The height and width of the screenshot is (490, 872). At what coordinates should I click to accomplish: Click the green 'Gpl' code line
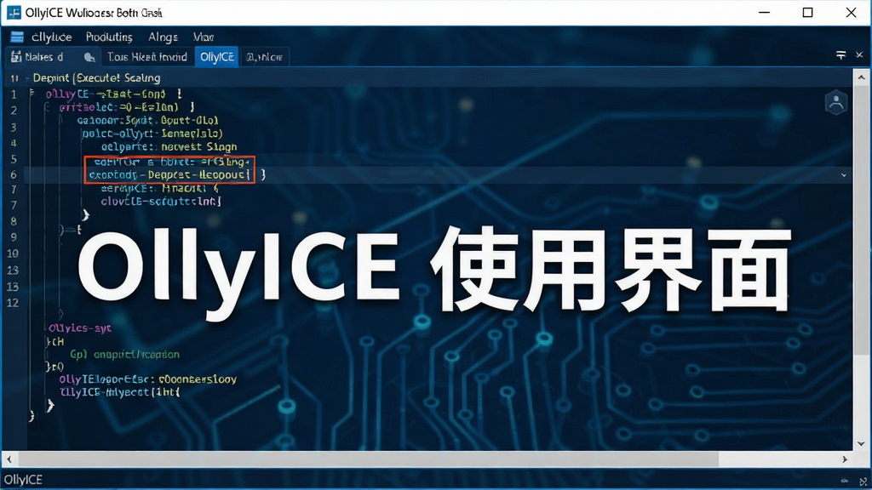coord(124,355)
